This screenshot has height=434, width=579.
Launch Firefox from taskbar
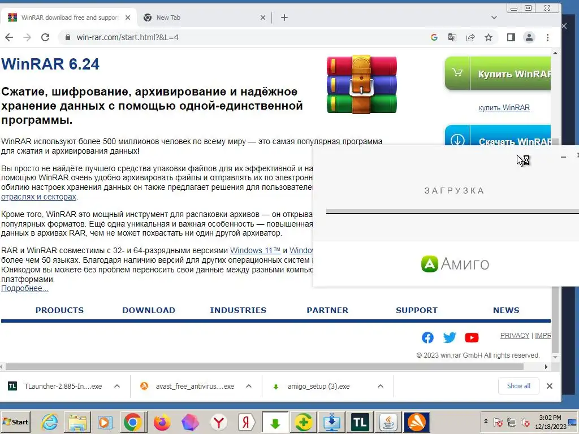162,422
